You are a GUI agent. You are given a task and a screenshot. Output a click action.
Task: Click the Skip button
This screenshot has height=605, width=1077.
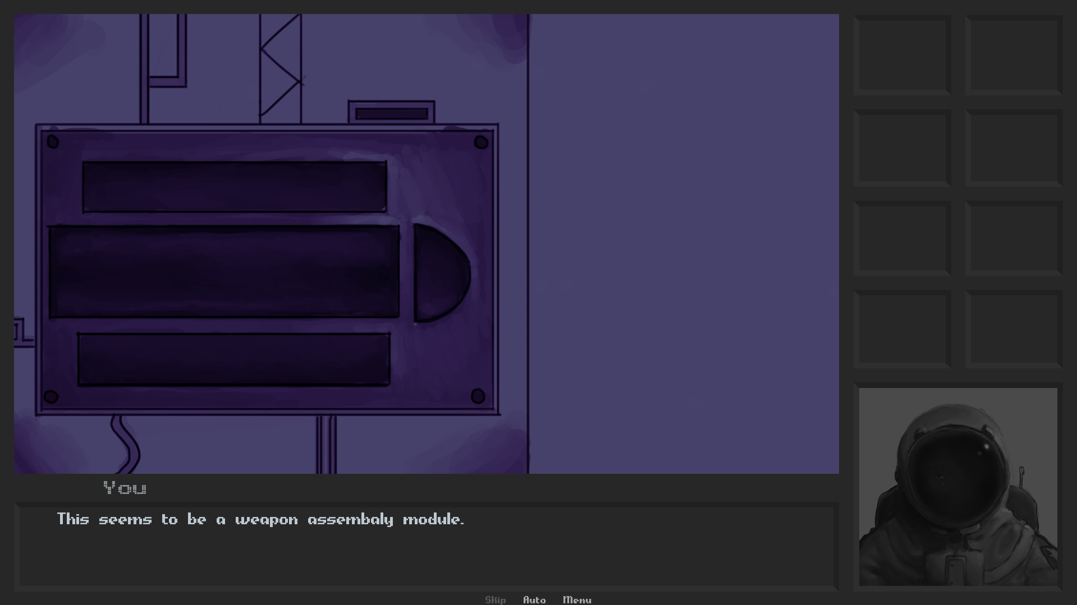tap(496, 599)
